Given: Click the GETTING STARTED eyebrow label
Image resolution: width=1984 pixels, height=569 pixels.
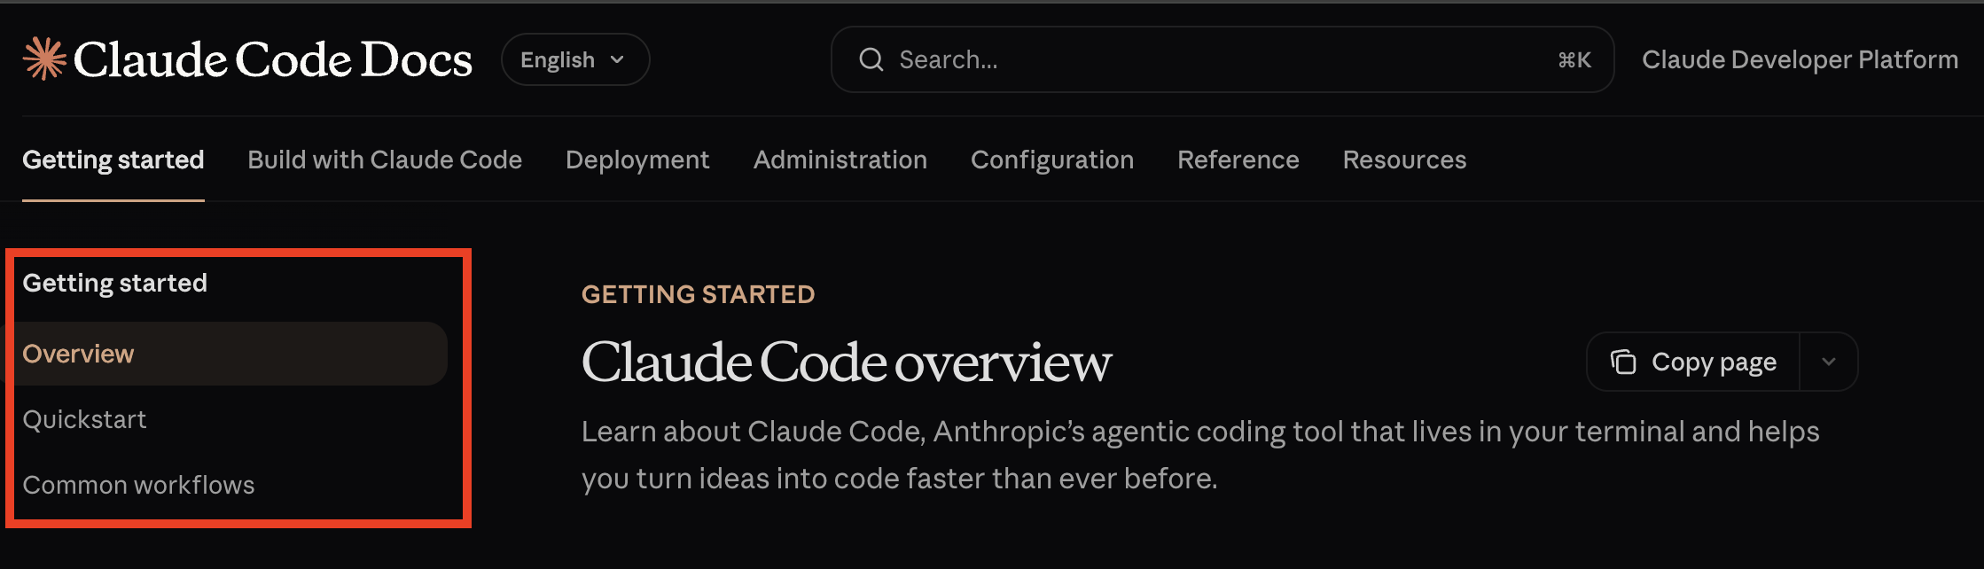Looking at the screenshot, I should coord(699,294).
